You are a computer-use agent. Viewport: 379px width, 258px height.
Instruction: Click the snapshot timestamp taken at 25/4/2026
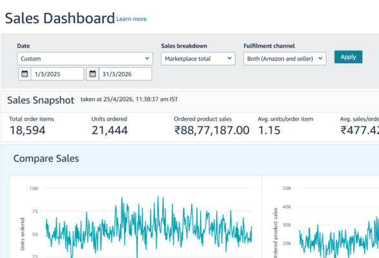pyautogui.click(x=129, y=99)
